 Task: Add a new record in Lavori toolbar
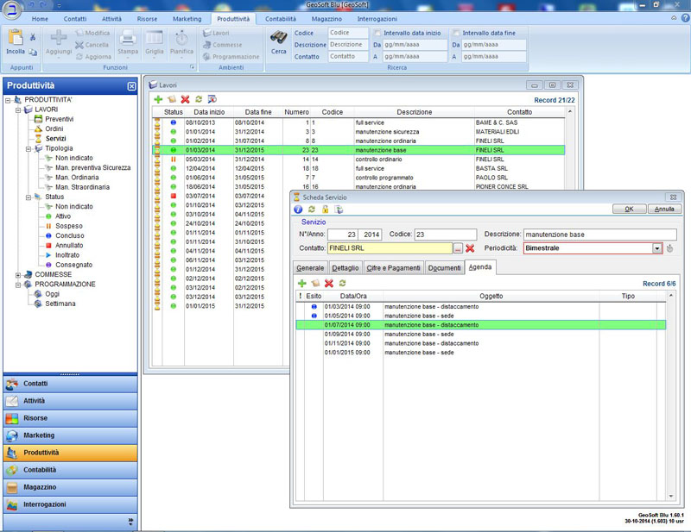158,99
